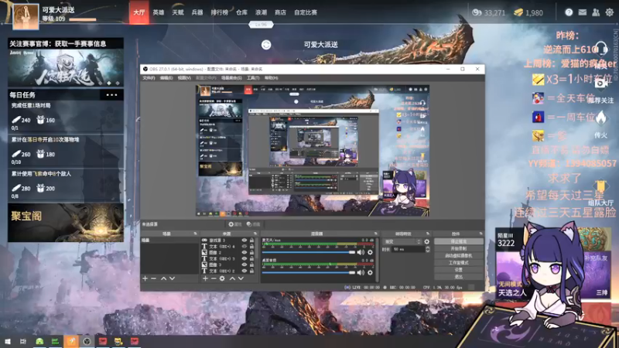The width and height of the screenshot is (619, 348).
Task: Open selected source properties gear in sources toolbar
Action: coord(222,278)
